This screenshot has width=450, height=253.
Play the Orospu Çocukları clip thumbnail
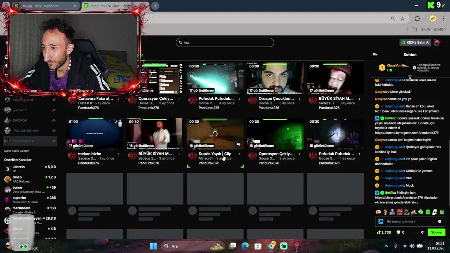pos(275,78)
